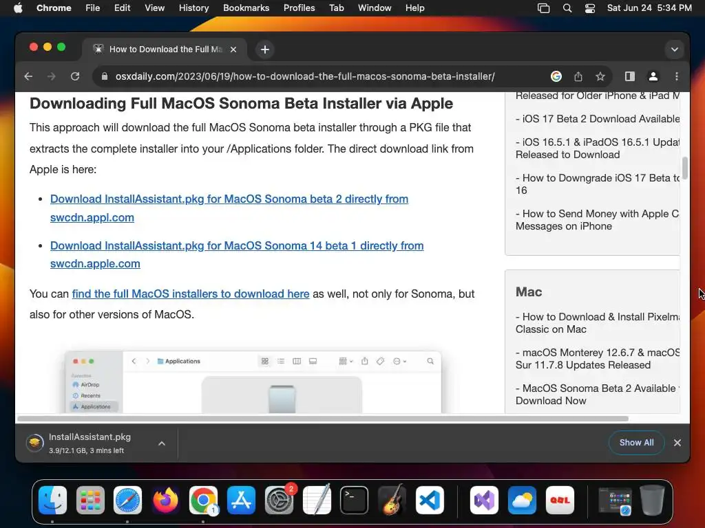Close the 'How to Download the Full Ma' tab
705x528 pixels.
coord(233,49)
